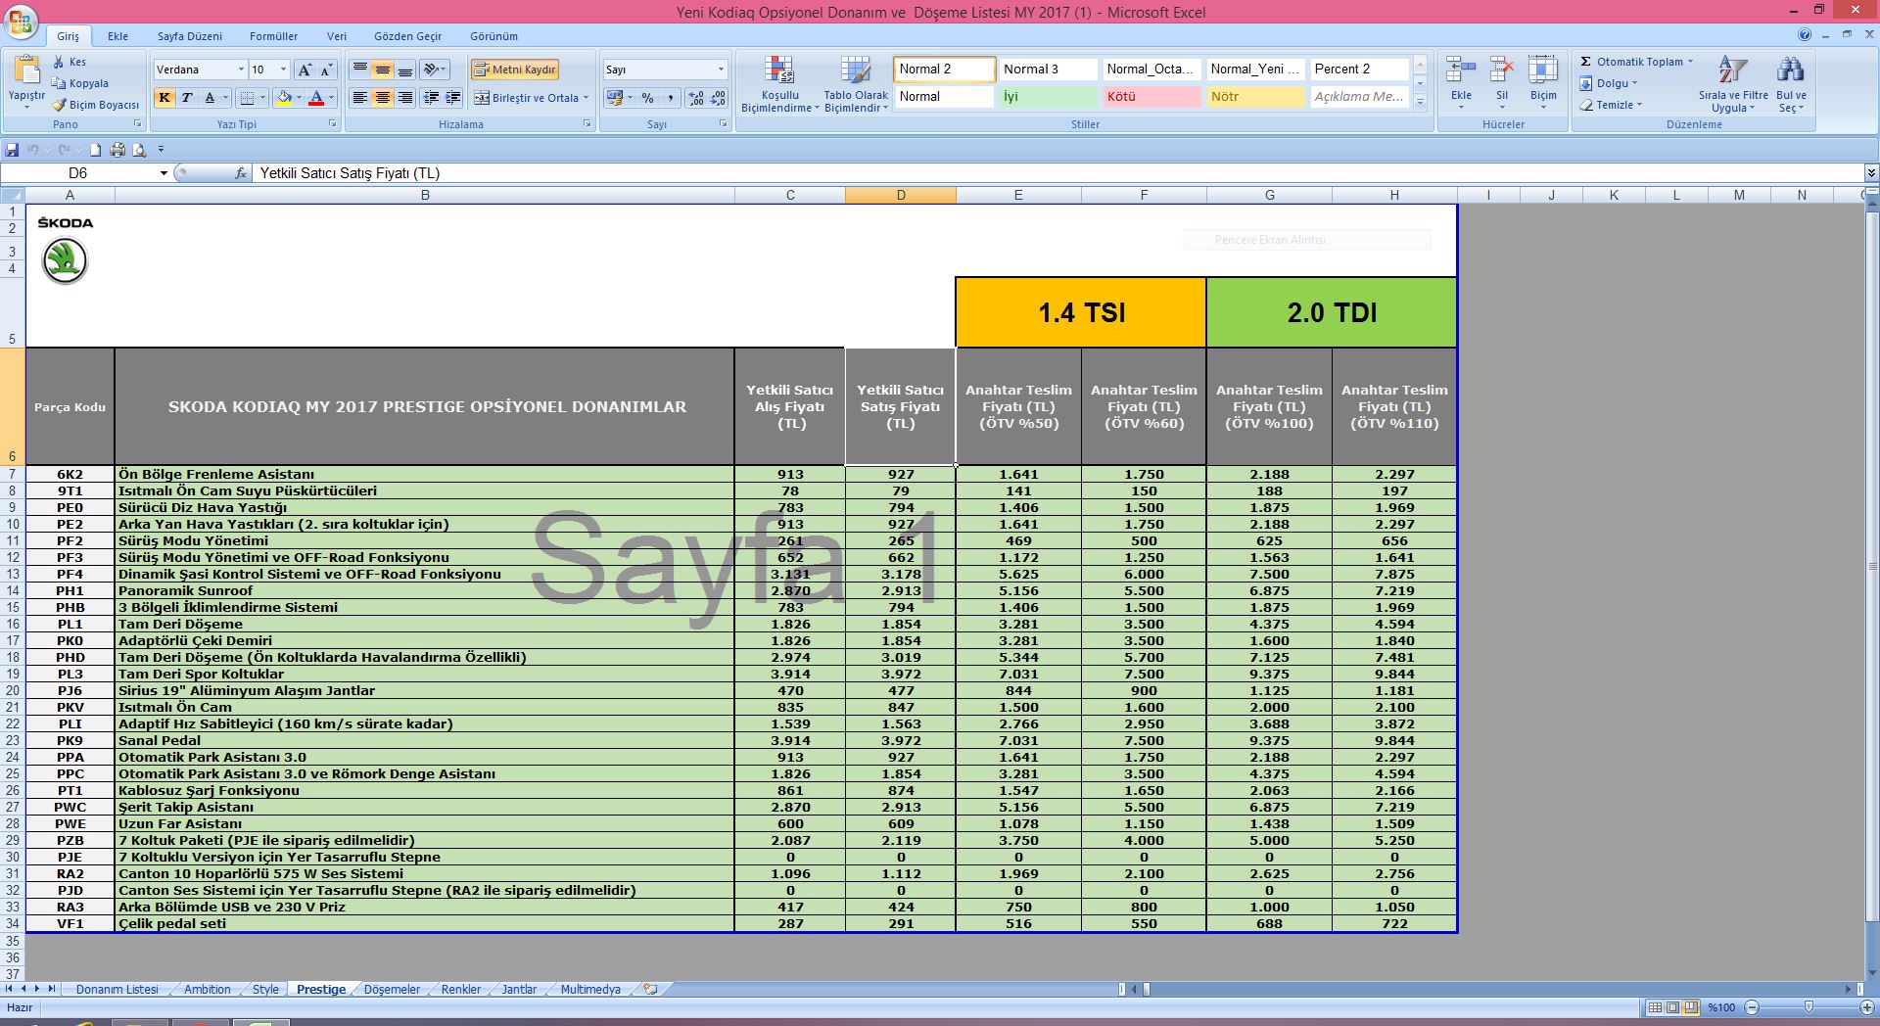Expand the cell styles gallery
This screenshot has height=1026, width=1880.
(1420, 103)
